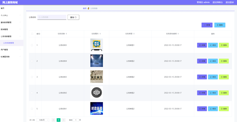
Task: Click the 新增 button to add announcement
Action: click(x=207, y=25)
